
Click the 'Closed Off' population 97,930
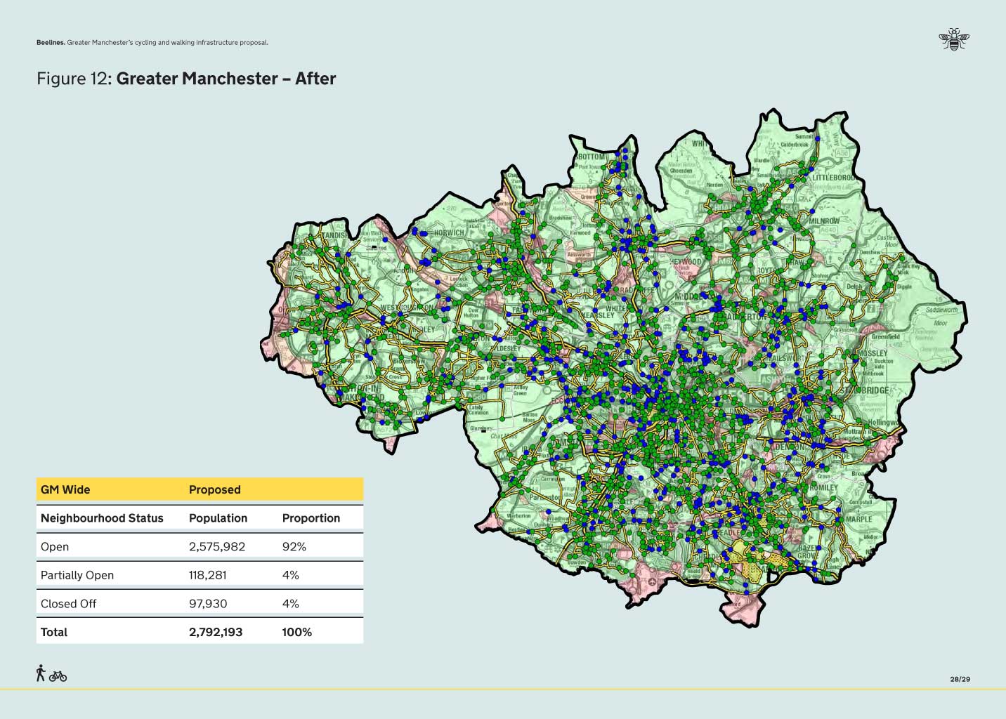208,603
